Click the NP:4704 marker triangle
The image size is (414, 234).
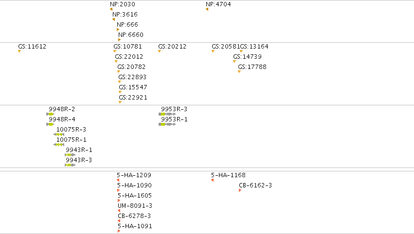tap(207, 9)
